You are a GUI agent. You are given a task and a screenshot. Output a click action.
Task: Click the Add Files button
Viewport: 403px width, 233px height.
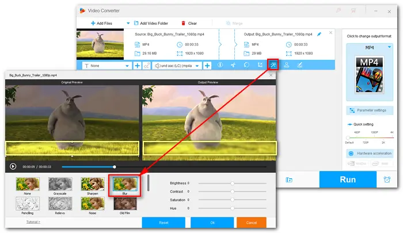click(101, 23)
